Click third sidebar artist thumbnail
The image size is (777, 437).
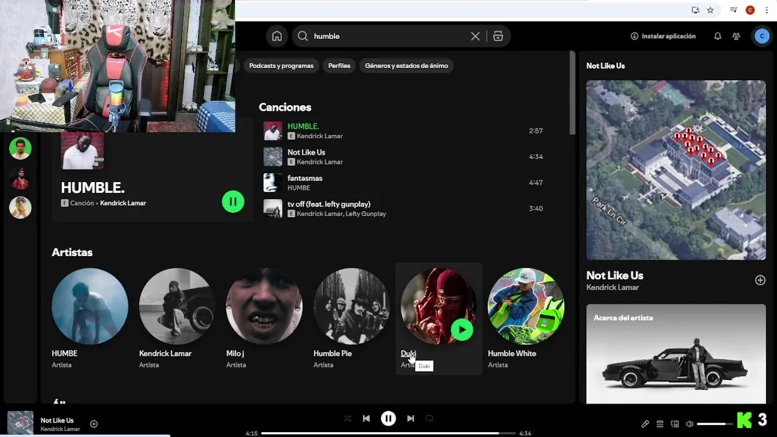click(x=20, y=208)
